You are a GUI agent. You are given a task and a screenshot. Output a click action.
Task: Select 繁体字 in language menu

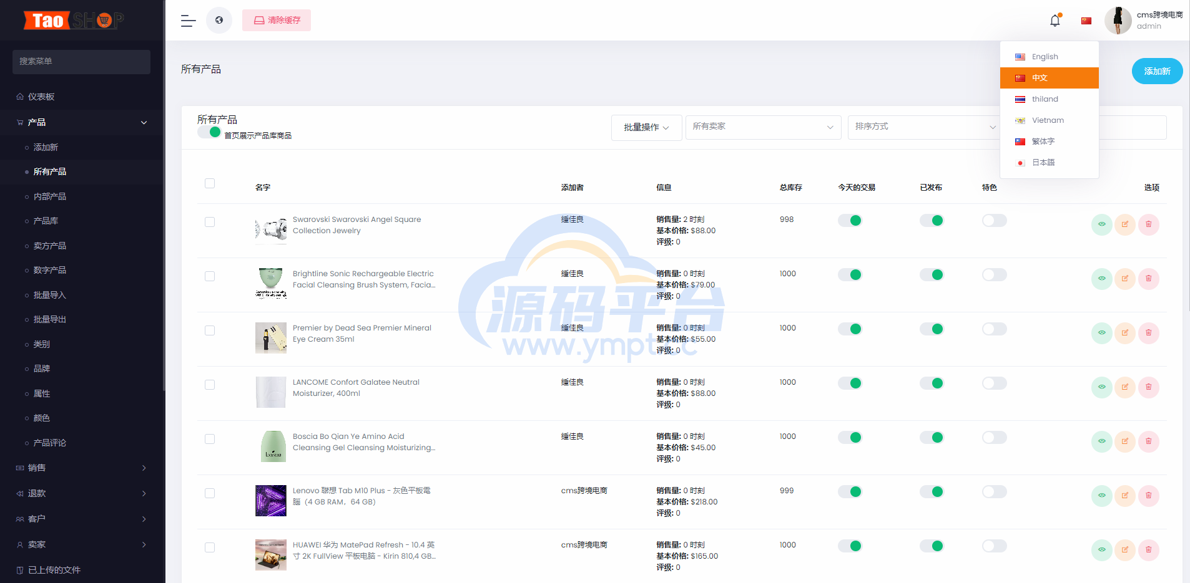pyautogui.click(x=1049, y=142)
